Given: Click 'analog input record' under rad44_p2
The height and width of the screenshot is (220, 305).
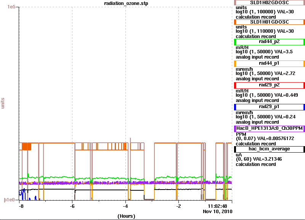Looking at the screenshot, I should (x=257, y=57).
